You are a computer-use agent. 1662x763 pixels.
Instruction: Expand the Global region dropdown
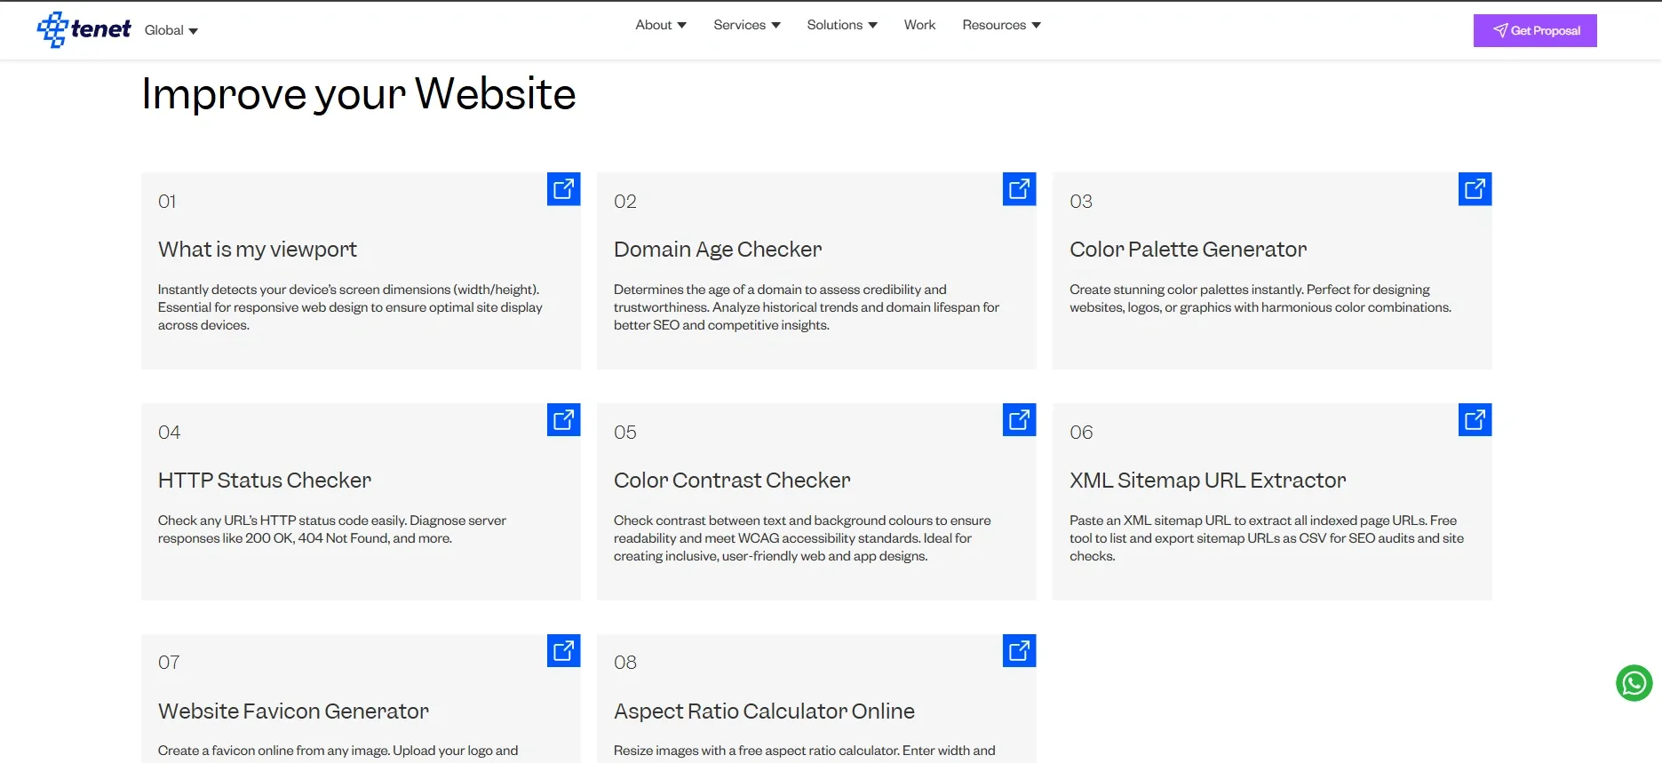(171, 30)
